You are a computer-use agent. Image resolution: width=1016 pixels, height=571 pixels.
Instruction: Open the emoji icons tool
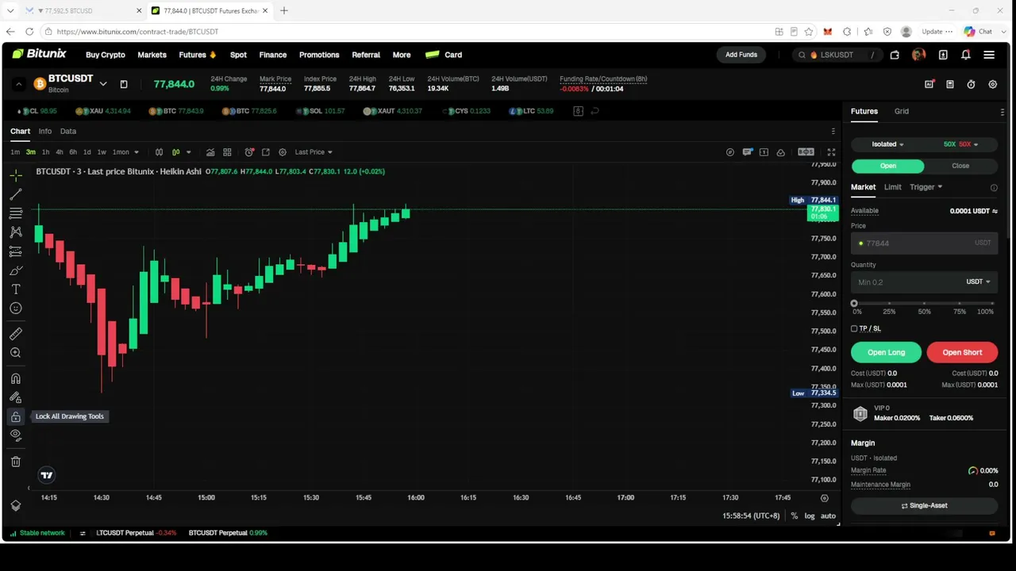pos(16,308)
